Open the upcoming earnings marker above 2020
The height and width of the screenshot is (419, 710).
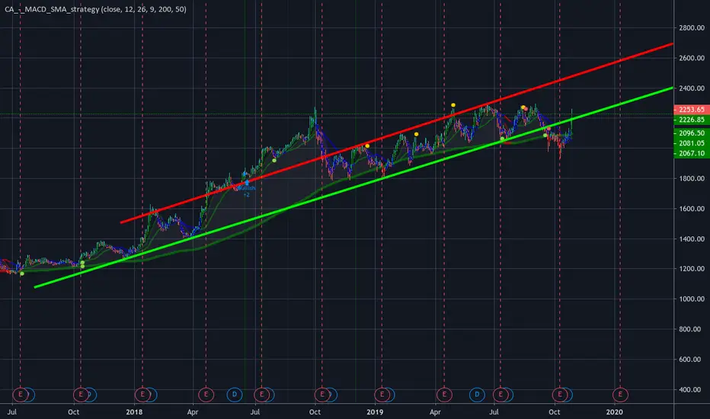pyautogui.click(x=620, y=395)
